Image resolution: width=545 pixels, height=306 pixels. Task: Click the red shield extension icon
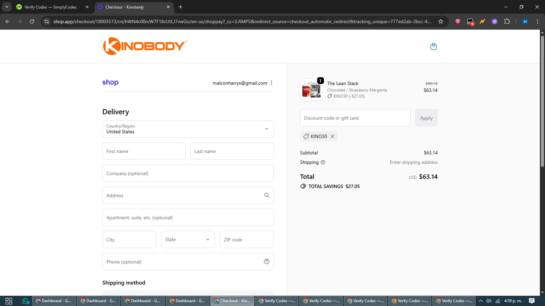pos(458,21)
